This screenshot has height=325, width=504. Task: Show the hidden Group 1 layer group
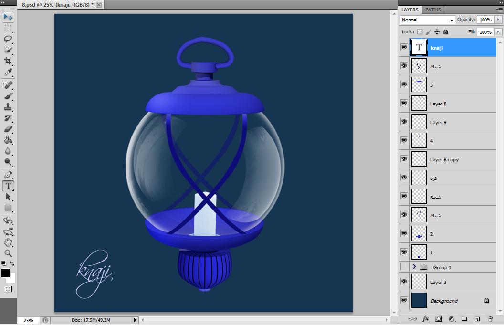tap(404, 267)
